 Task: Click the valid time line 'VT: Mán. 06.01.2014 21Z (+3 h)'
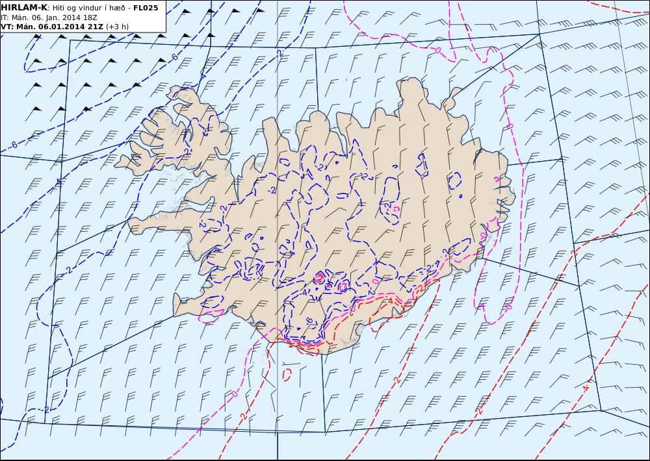[64, 27]
